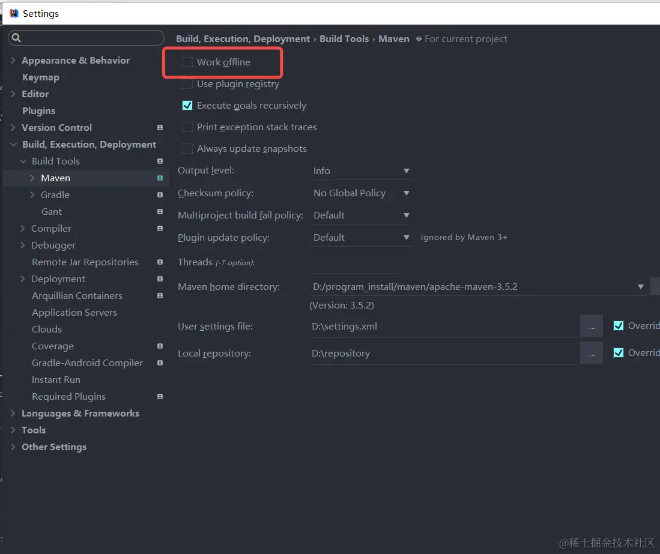Viewport: 660px width, 554px height.
Task: Expand the Debugger tree node
Action: (x=23, y=245)
